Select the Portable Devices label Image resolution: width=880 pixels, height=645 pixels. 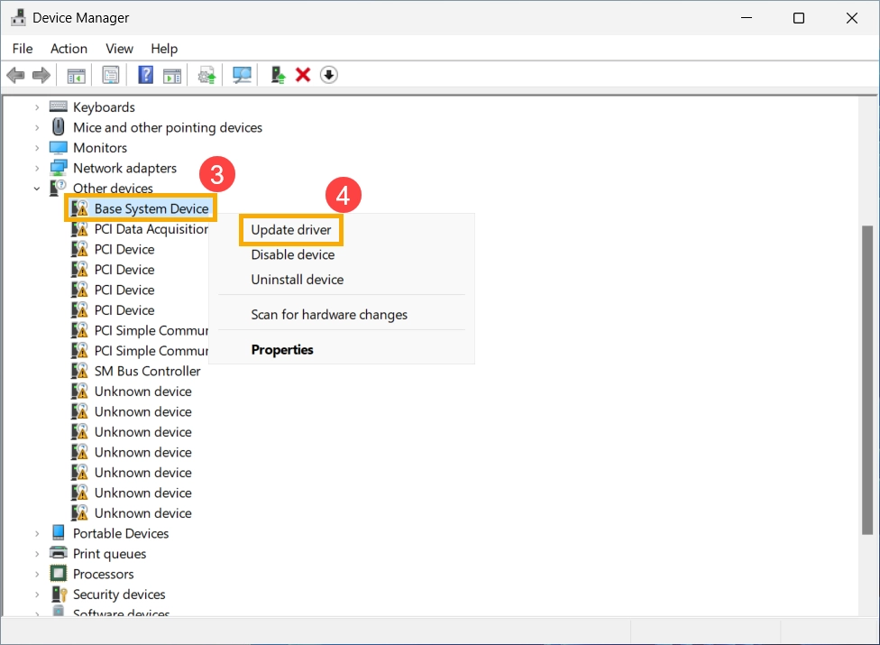pos(121,533)
